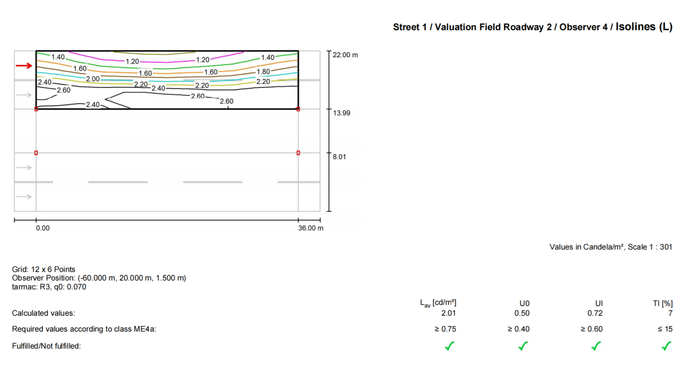Select the green checkmark under the UI column
Screen dimensions: 683x378
(x=596, y=346)
